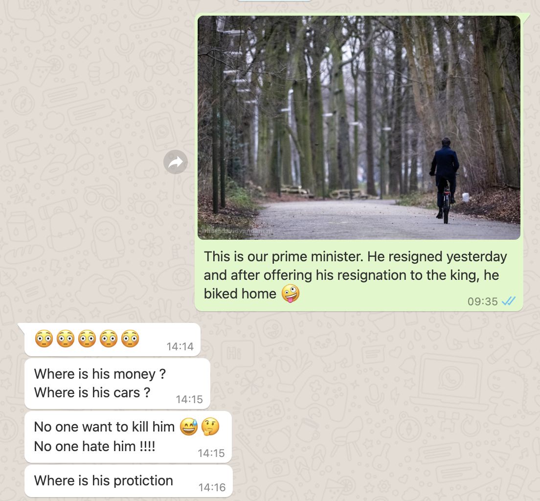Screen dimensions: 540x501
Task: Select the 'Where is his money ?' message
Action: 100,374
